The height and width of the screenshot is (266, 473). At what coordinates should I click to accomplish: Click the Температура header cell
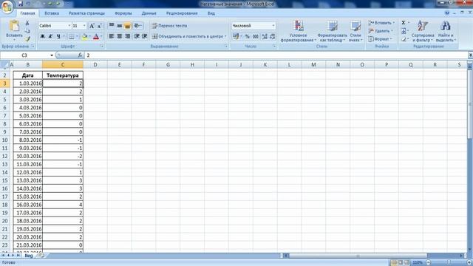click(63, 75)
